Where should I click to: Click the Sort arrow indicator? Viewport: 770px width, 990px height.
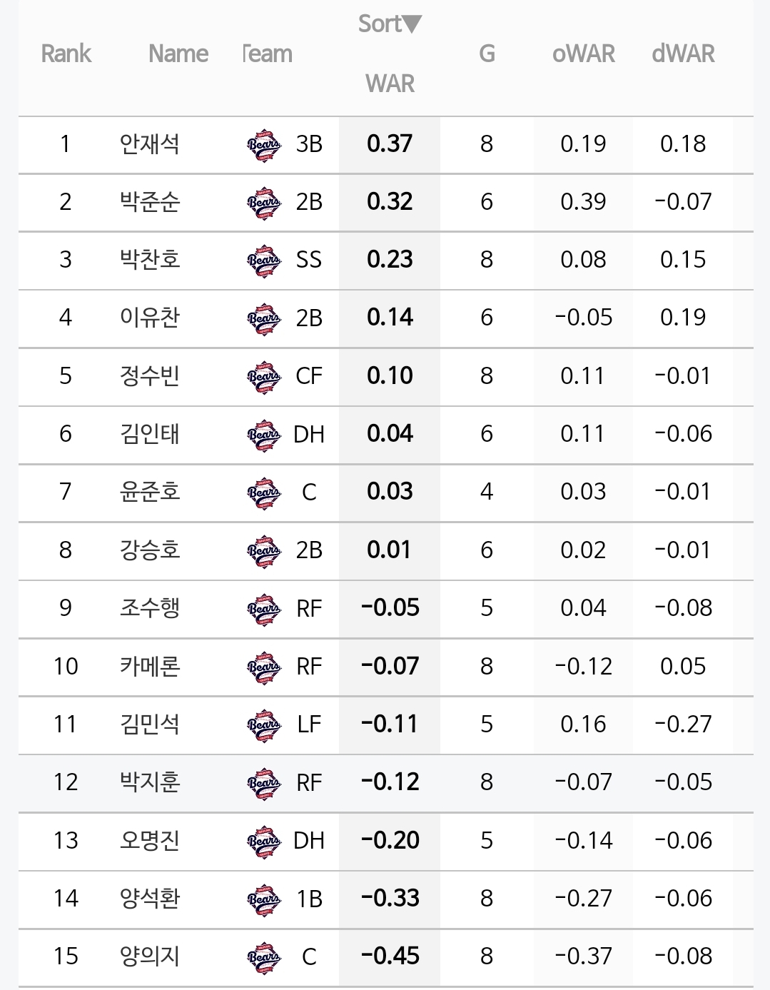[410, 24]
